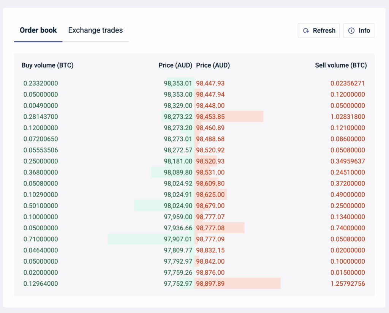Screen dimensions: 389x313
Task: Click the Buy volume (BTC) column header
Action: coord(47,65)
